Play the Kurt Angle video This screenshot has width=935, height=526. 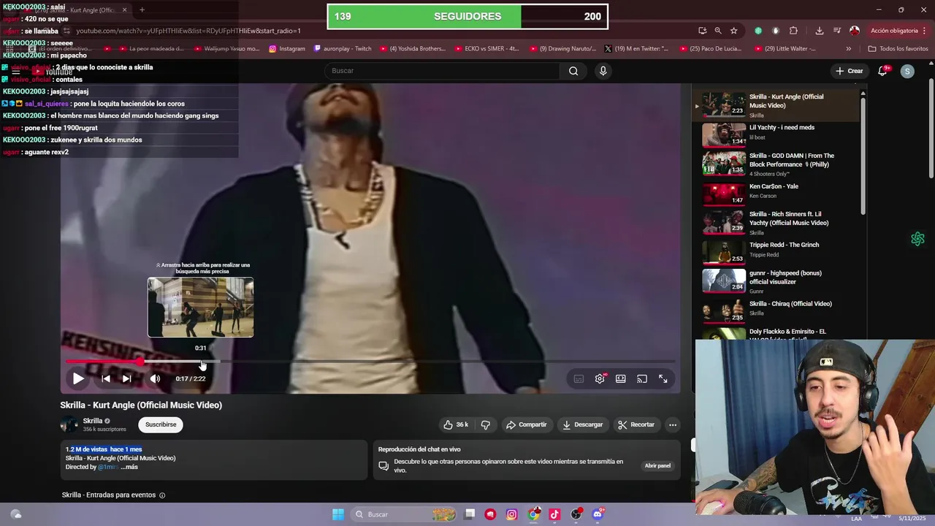[78, 378]
